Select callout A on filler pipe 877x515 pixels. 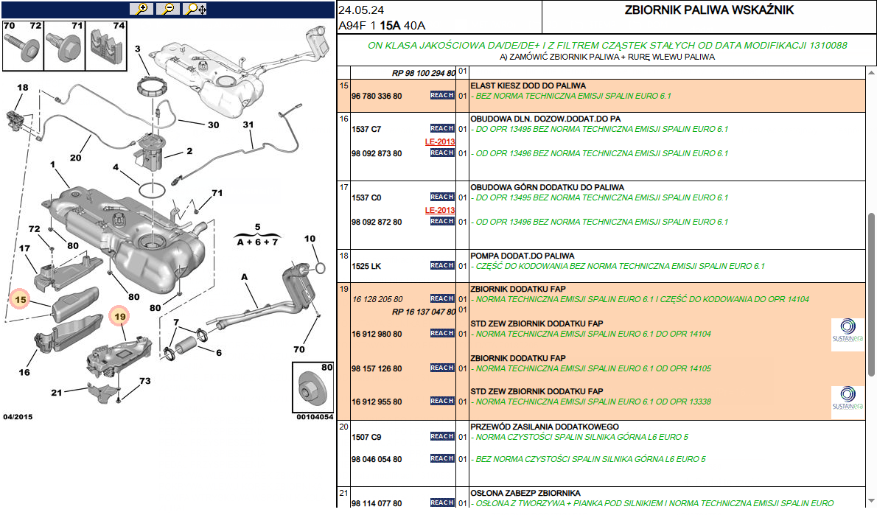click(245, 277)
